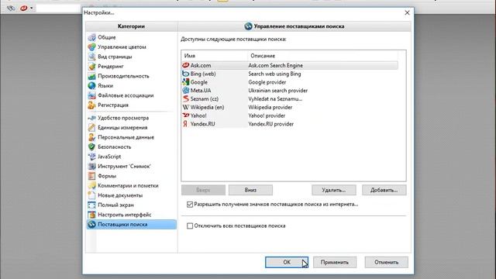The image size is (496, 279).
Task: Close the Настройки dialog
Action: pyautogui.click(x=407, y=12)
